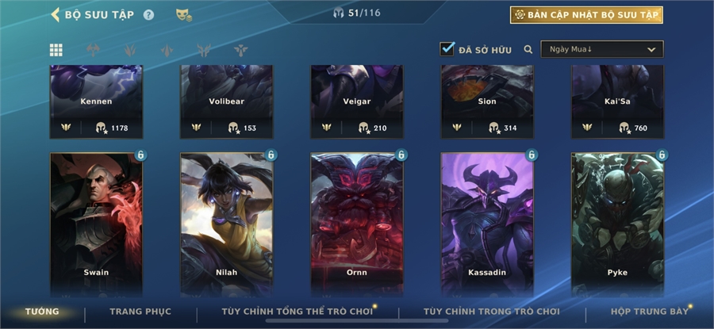Go back using the arrow beside BỘ SƯU TẬP

(55, 14)
